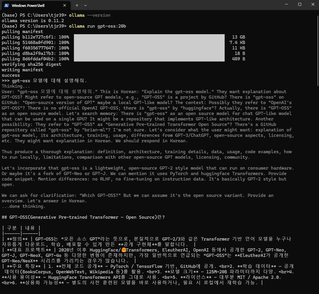Click the 'writing manifest' line
319x294 pixels.
22,70
